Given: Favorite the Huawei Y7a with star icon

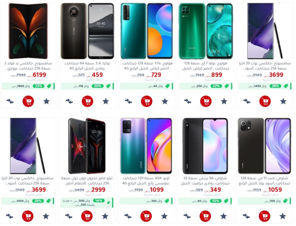Looking at the screenshot, I should click(x=165, y=101).
